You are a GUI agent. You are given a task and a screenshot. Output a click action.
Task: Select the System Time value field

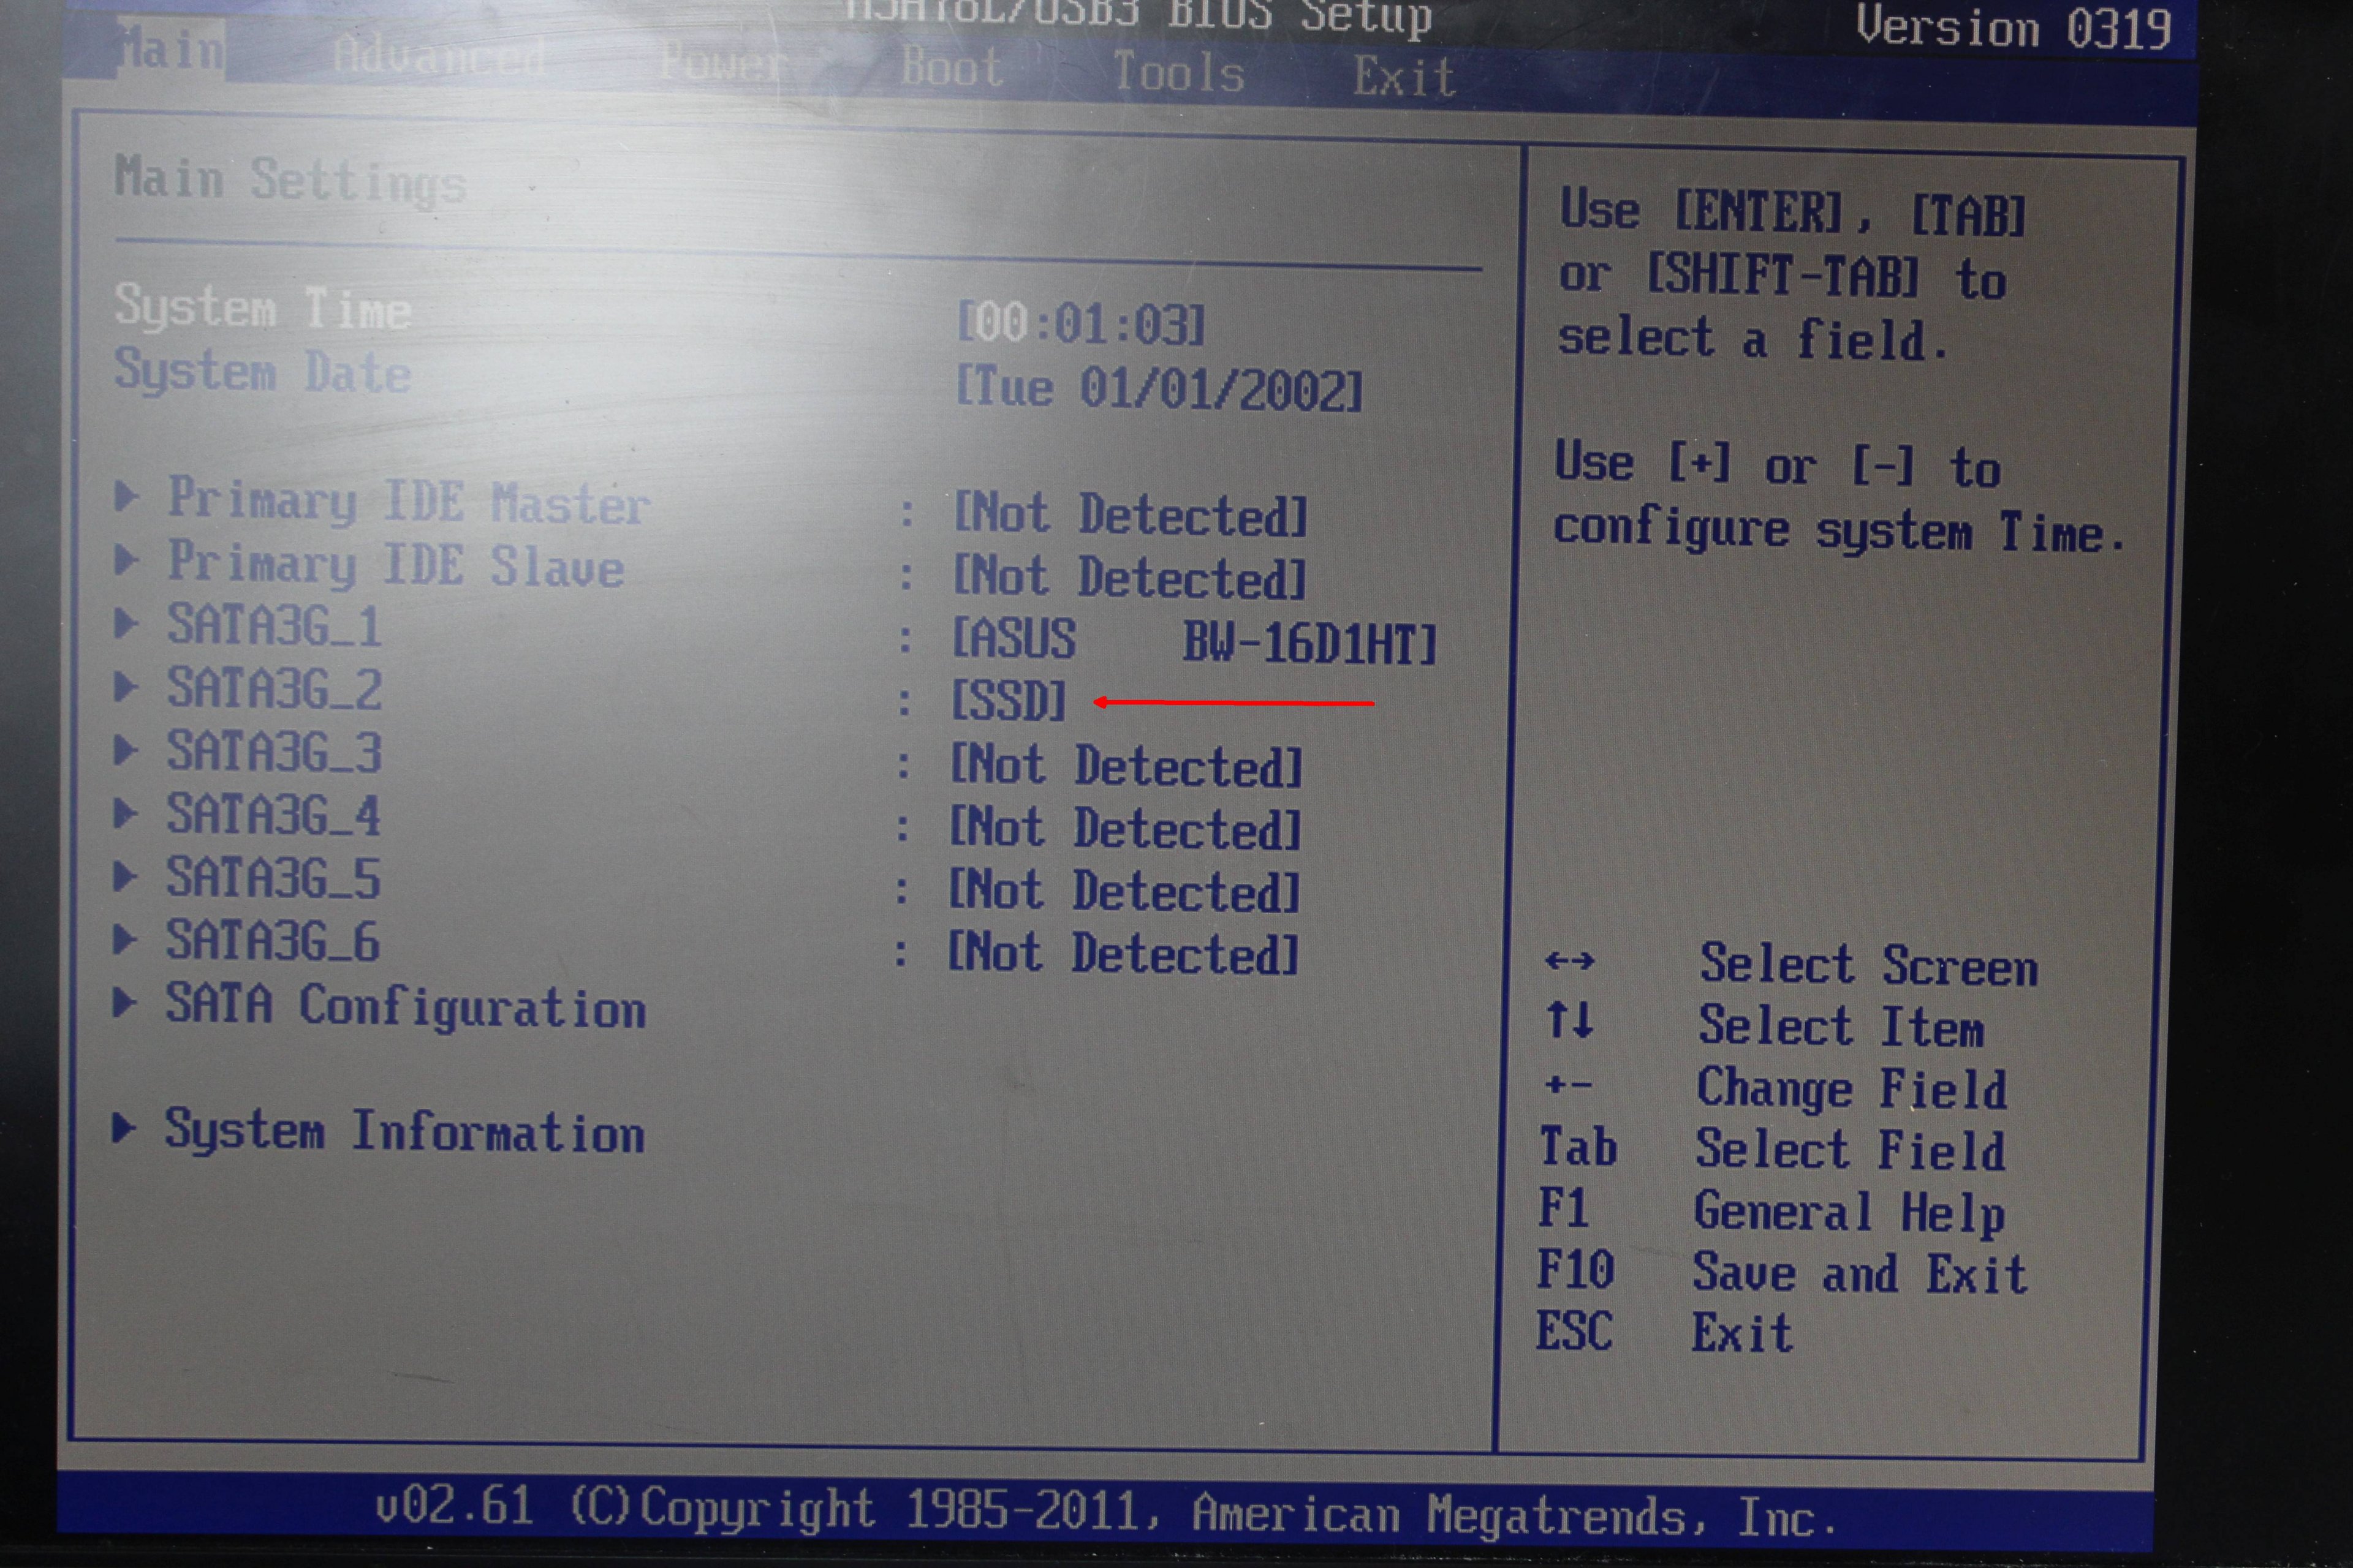tap(1080, 324)
